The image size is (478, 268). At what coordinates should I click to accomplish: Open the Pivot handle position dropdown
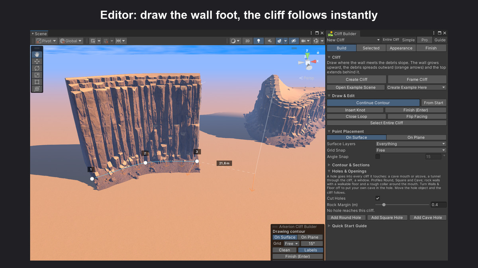click(46, 41)
